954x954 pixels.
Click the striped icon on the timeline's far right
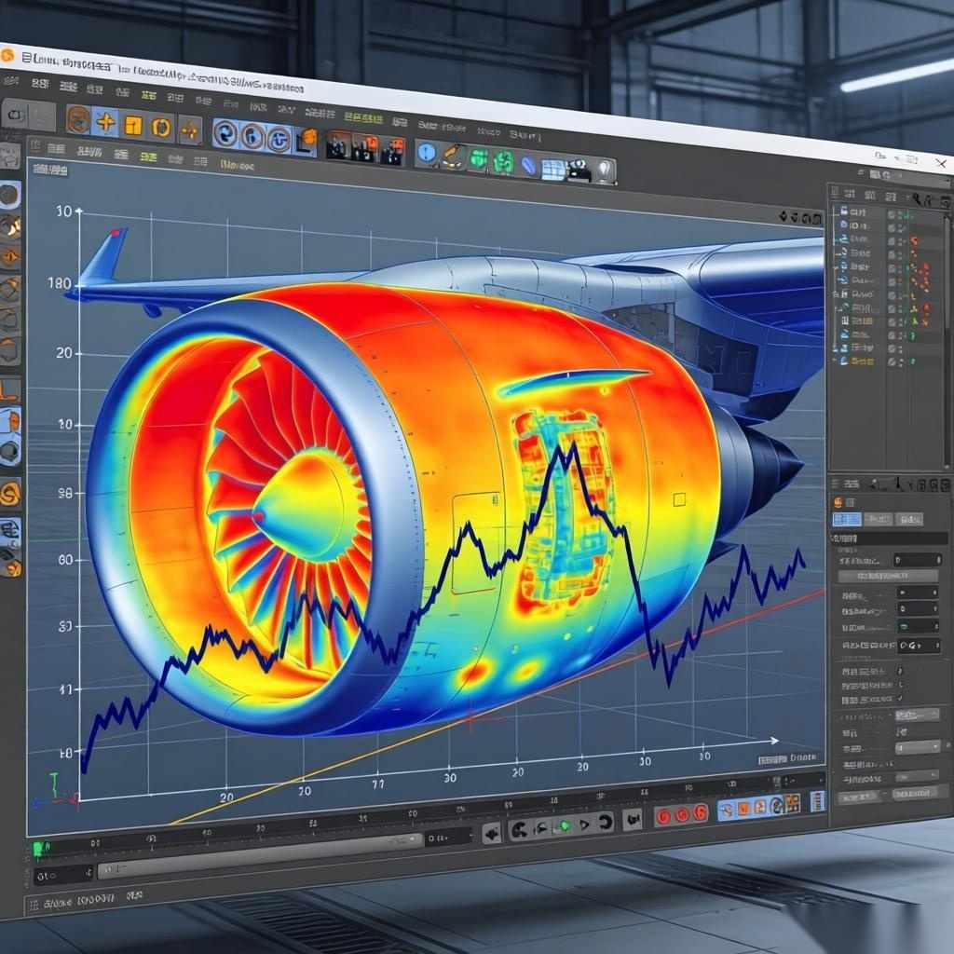pos(817,800)
